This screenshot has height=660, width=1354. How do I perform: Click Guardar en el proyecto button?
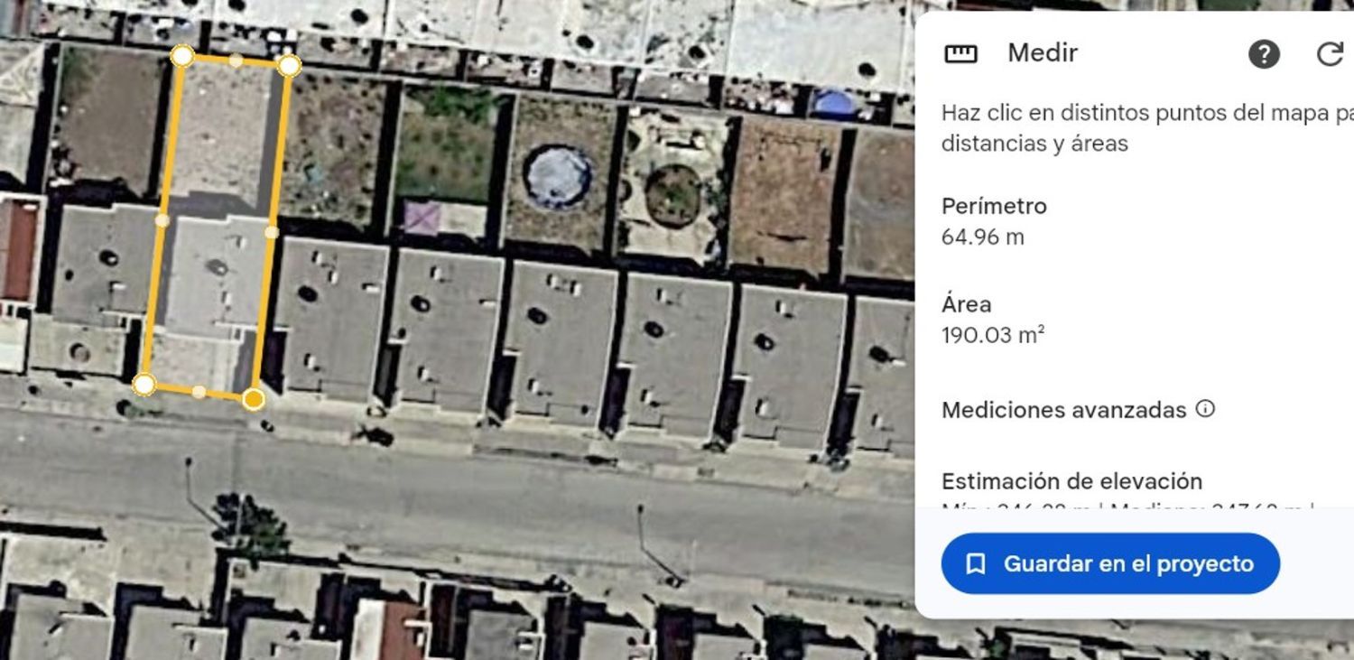click(x=1110, y=563)
